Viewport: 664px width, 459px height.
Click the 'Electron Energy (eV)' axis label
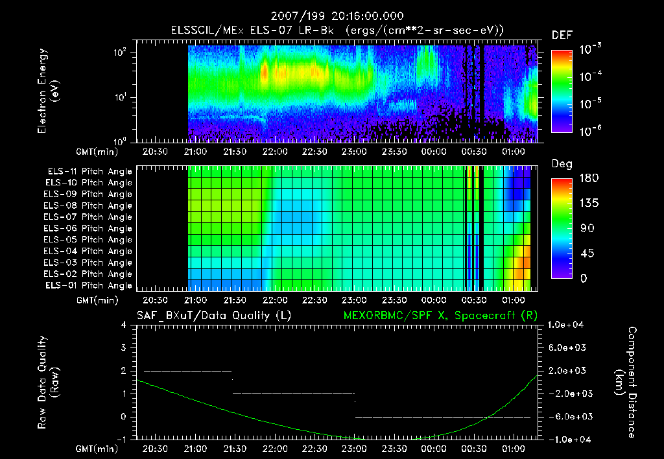click(x=48, y=91)
